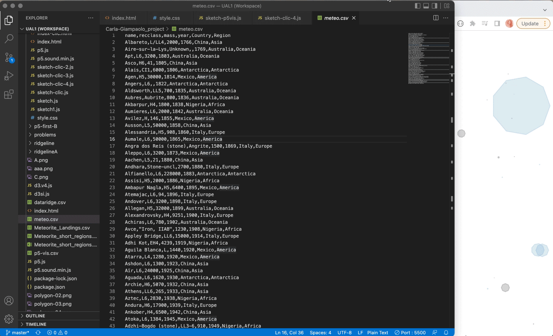Open the Extensions view
The image size is (553, 336).
coord(9,94)
